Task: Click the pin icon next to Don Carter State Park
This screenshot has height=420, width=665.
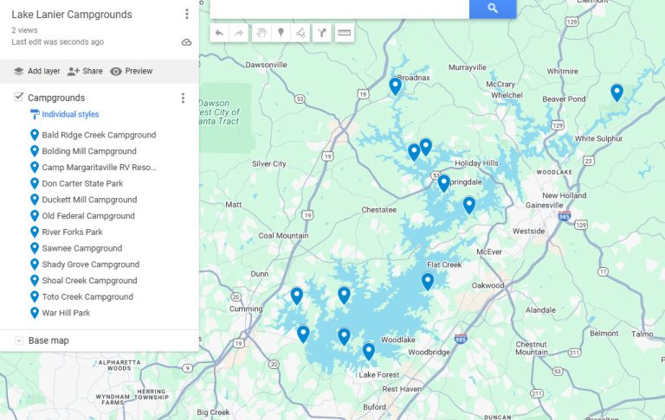Action: click(x=35, y=183)
